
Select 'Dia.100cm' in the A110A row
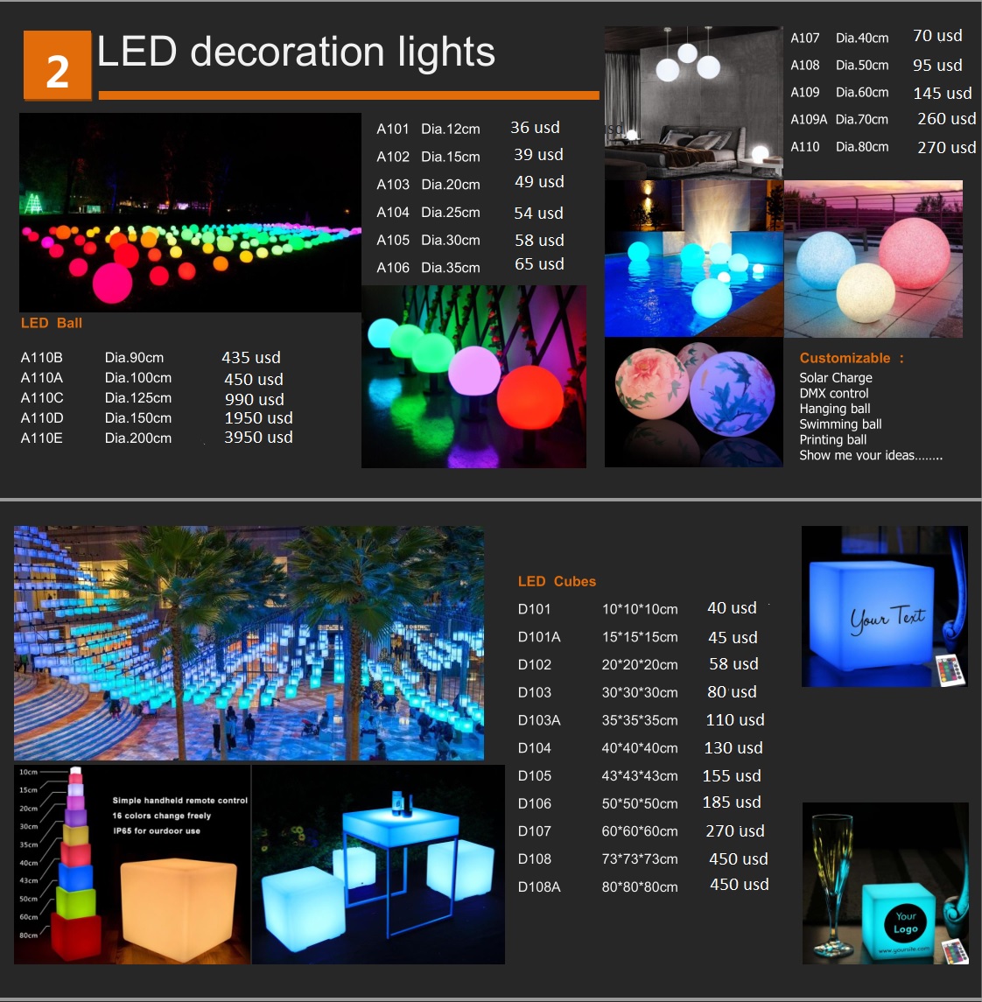point(138,378)
